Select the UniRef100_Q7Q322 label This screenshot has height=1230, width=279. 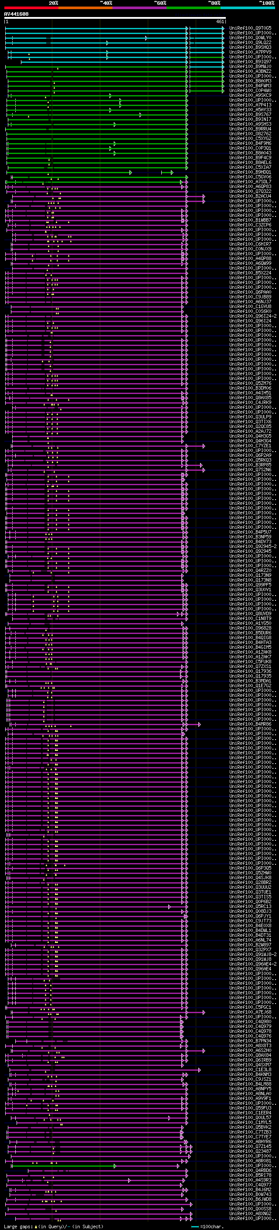coord(250,192)
